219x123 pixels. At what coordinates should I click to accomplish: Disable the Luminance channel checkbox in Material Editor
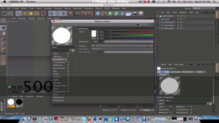(x=68, y=59)
